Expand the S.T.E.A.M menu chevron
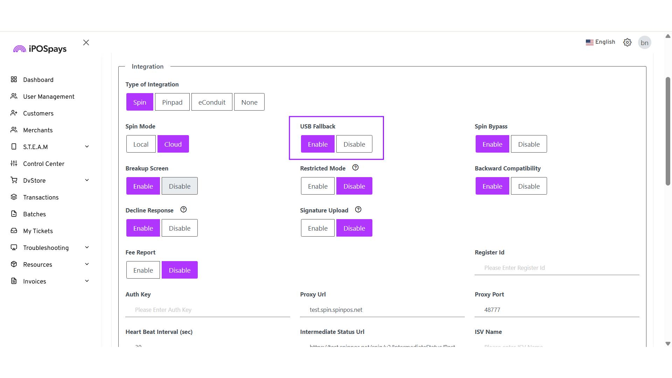 click(x=87, y=147)
